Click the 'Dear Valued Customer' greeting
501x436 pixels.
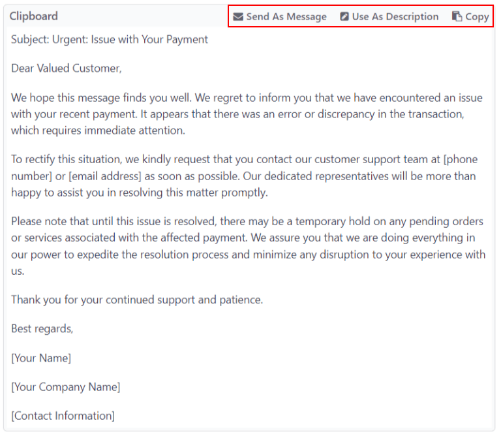pyautogui.click(x=66, y=69)
